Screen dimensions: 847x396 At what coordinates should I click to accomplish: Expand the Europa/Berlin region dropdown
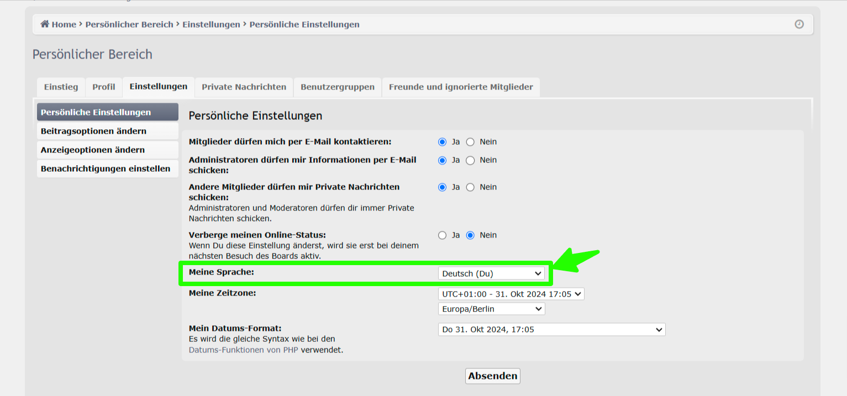[x=491, y=309]
